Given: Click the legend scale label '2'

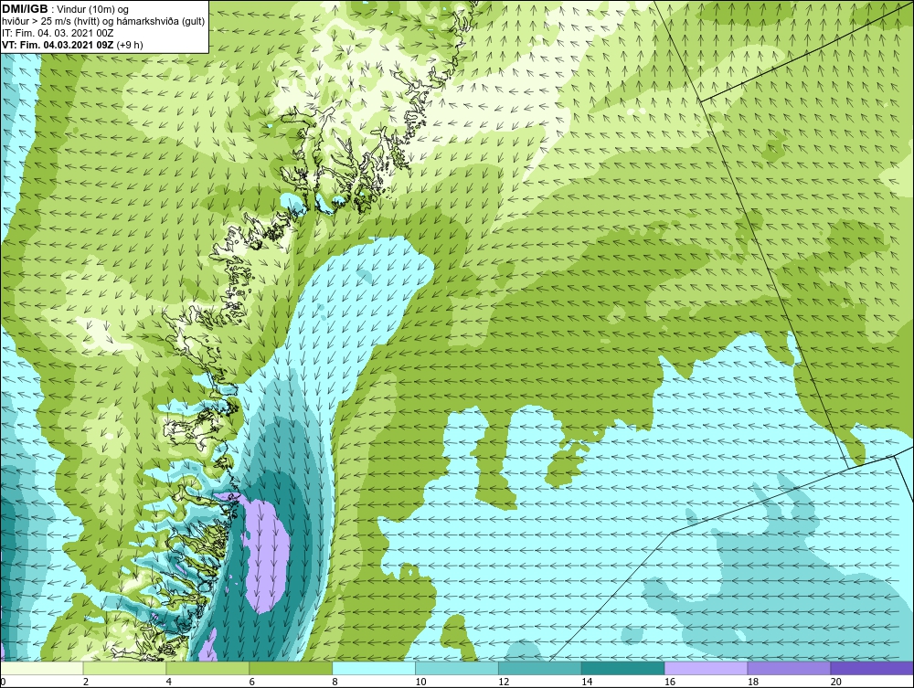Looking at the screenshot, I should (86, 682).
